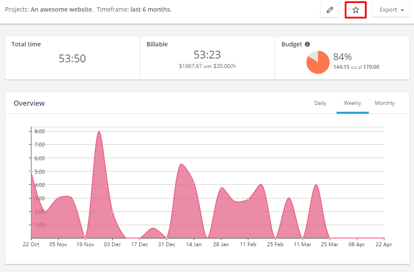Click the chart data point at 05 Nov
This screenshot has width=414, height=272.
(x=58, y=198)
